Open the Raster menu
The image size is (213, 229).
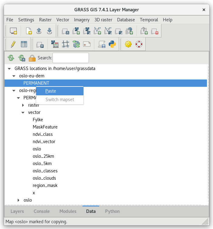pyautogui.click(x=45, y=20)
